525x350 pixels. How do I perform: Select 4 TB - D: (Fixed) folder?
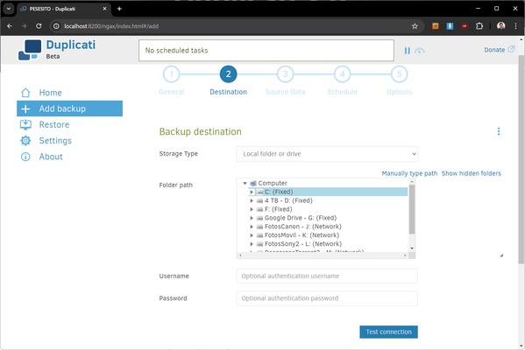pyautogui.click(x=288, y=200)
